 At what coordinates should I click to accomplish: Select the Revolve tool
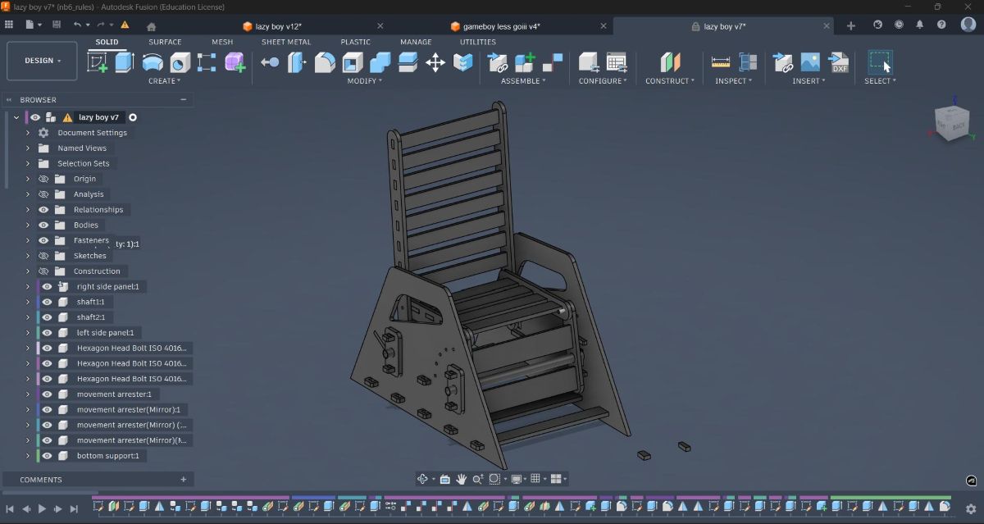click(153, 62)
